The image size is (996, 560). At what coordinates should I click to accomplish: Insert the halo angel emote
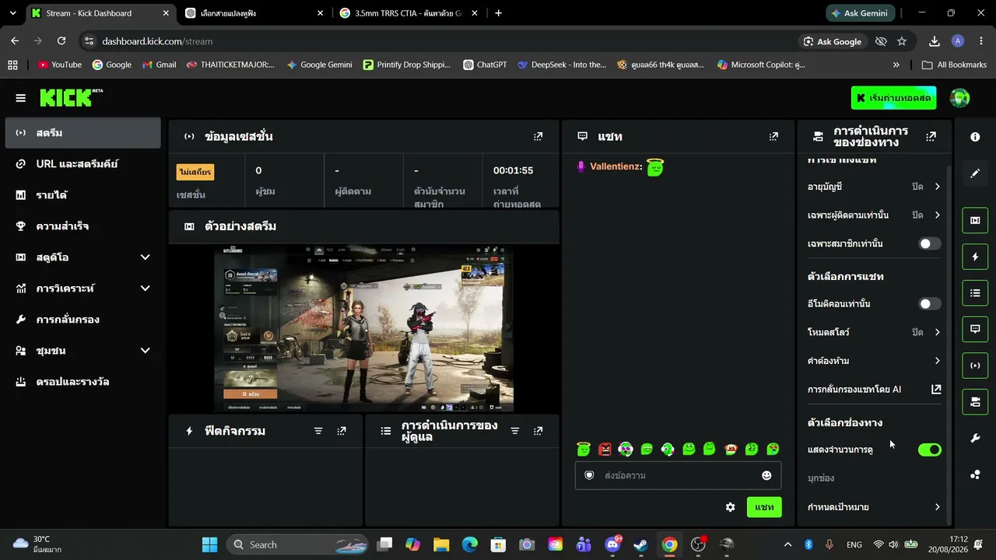tap(584, 449)
